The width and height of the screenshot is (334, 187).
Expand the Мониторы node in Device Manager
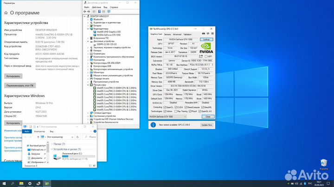pyautogui.click(x=88, y=72)
